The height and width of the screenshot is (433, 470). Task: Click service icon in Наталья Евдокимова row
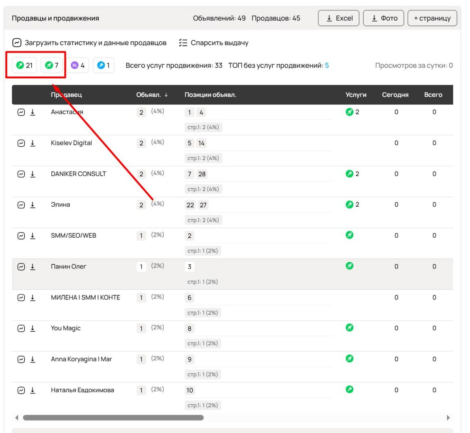click(349, 389)
